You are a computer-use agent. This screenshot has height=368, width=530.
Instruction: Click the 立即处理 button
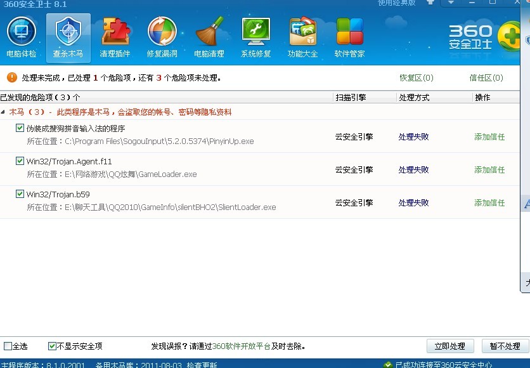[450, 346]
